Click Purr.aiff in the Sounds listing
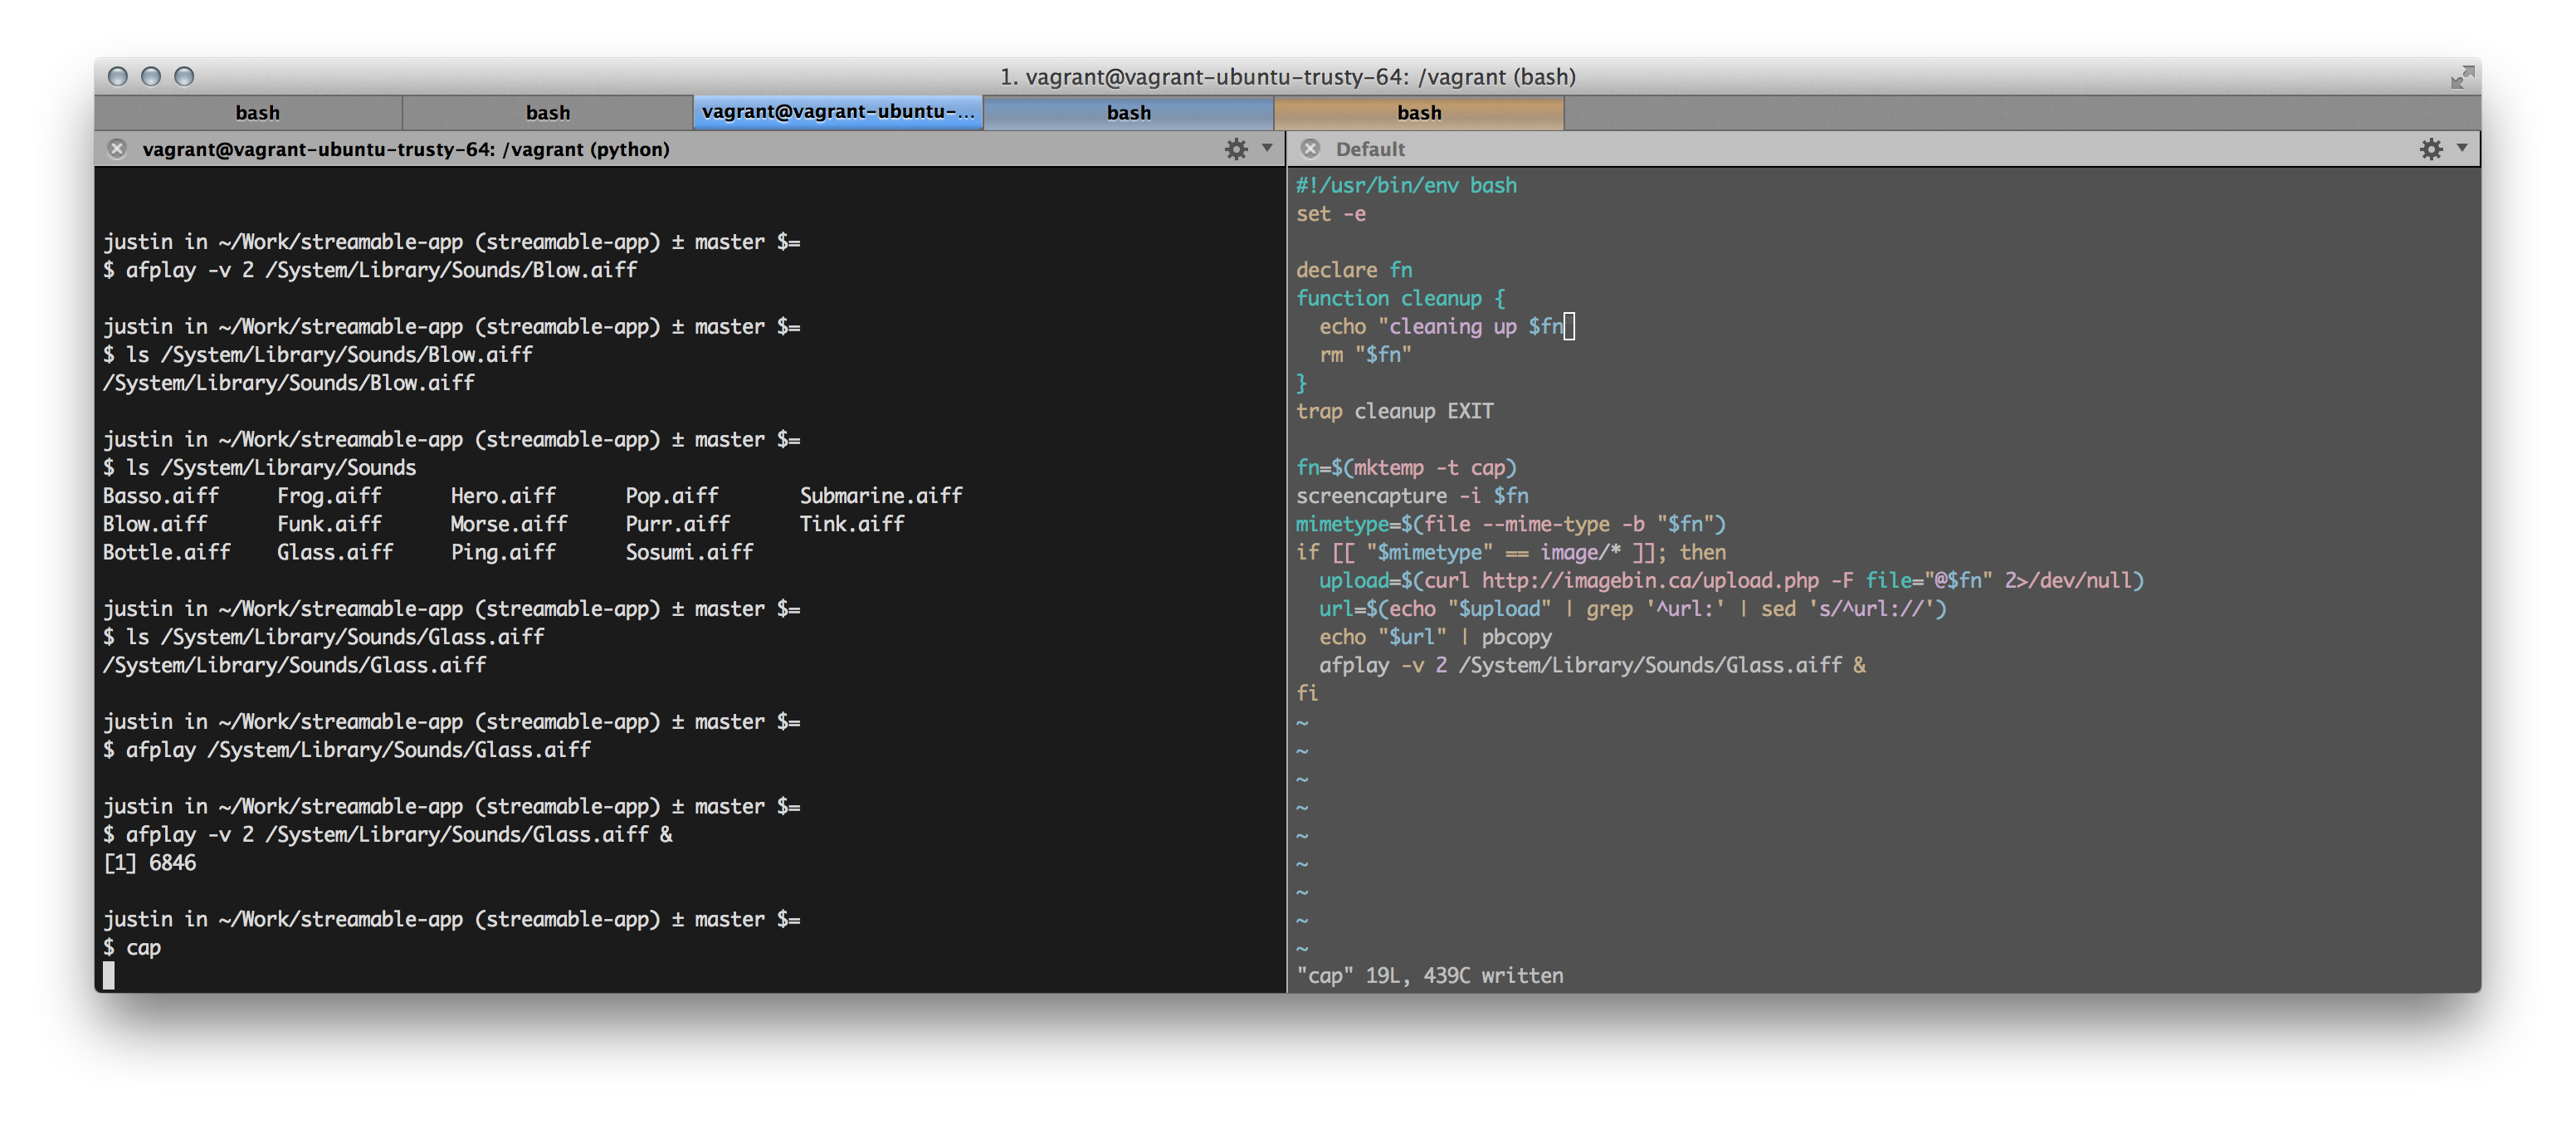The width and height of the screenshot is (2576, 1124). pyautogui.click(x=678, y=524)
